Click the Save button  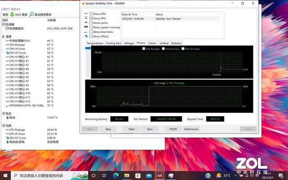click(150, 129)
